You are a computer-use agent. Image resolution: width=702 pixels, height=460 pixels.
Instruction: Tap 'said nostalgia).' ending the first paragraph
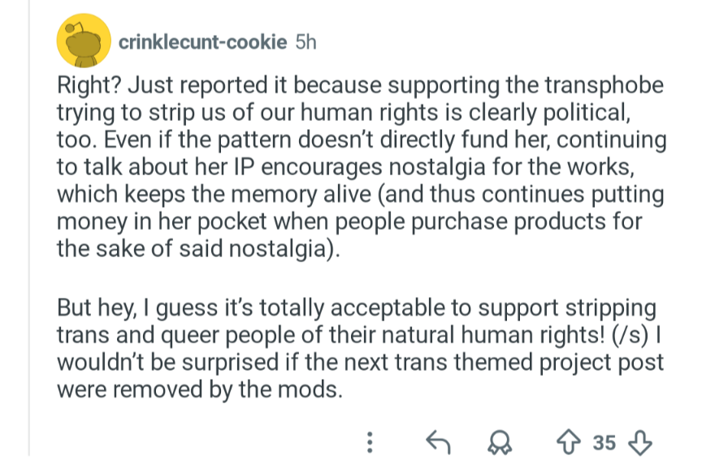[x=260, y=249]
